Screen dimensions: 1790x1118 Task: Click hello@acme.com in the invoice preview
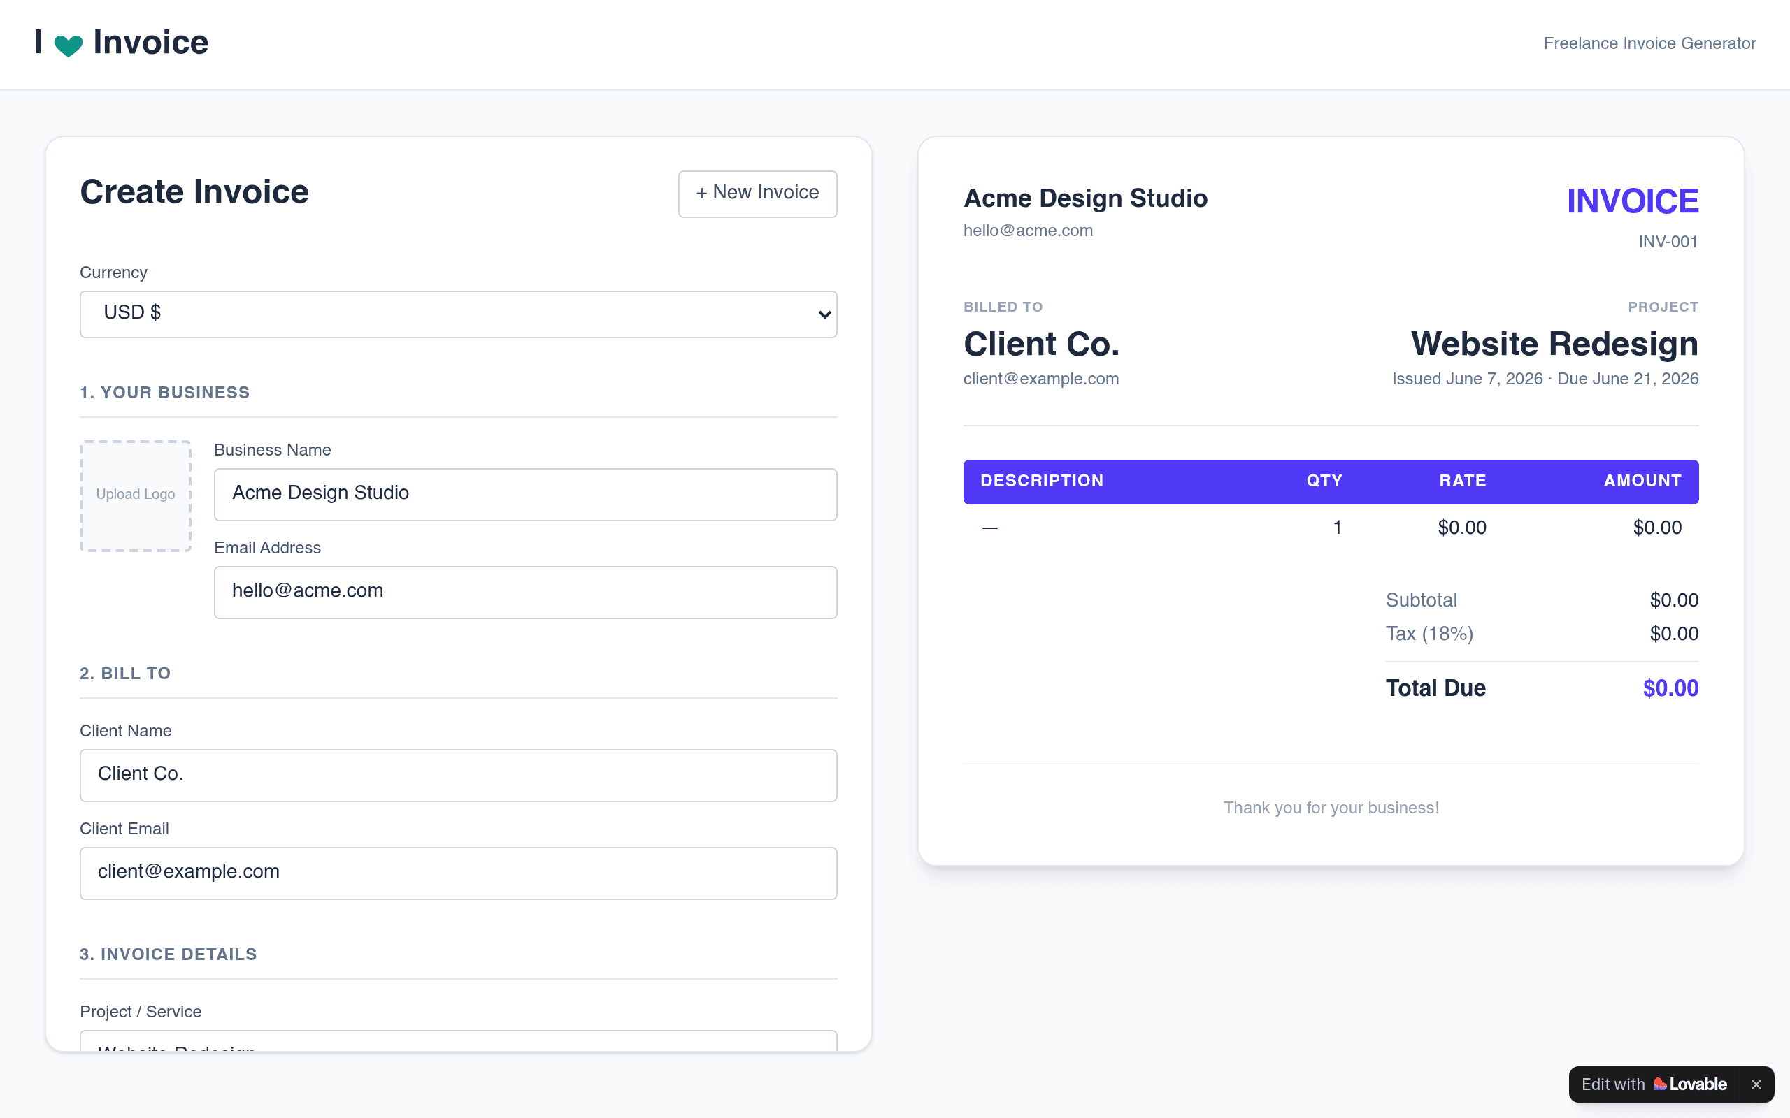click(1028, 231)
